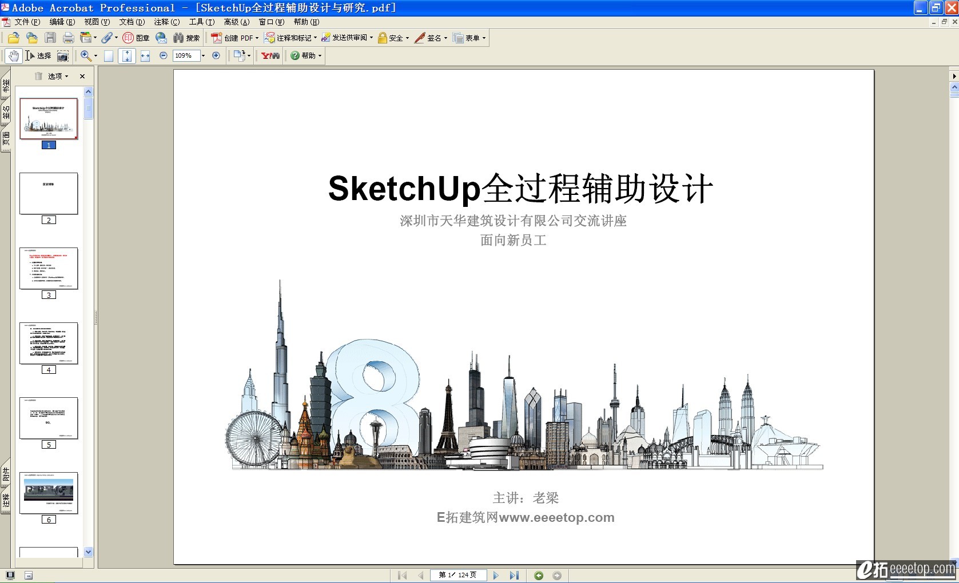Switch to Fit Page view

(x=127, y=55)
